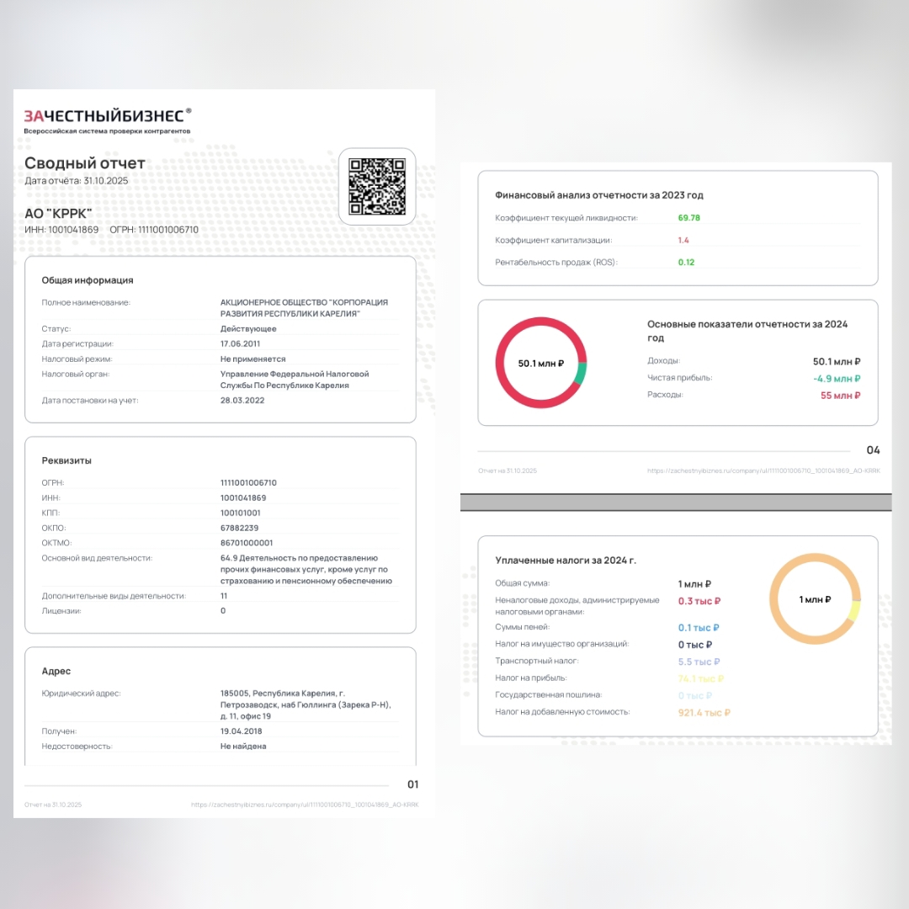
Task: Click the page number 01
Action: click(x=412, y=784)
